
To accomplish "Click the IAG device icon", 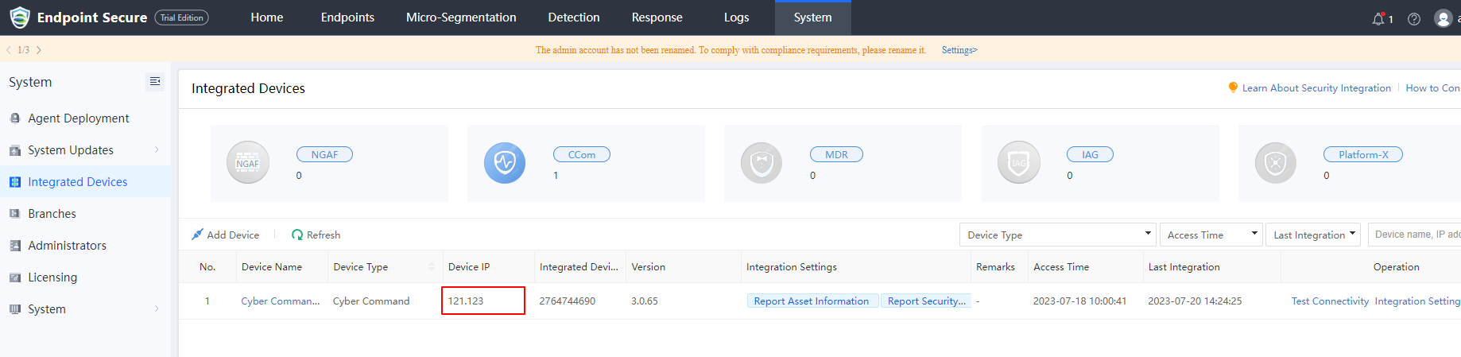I will (1018, 163).
